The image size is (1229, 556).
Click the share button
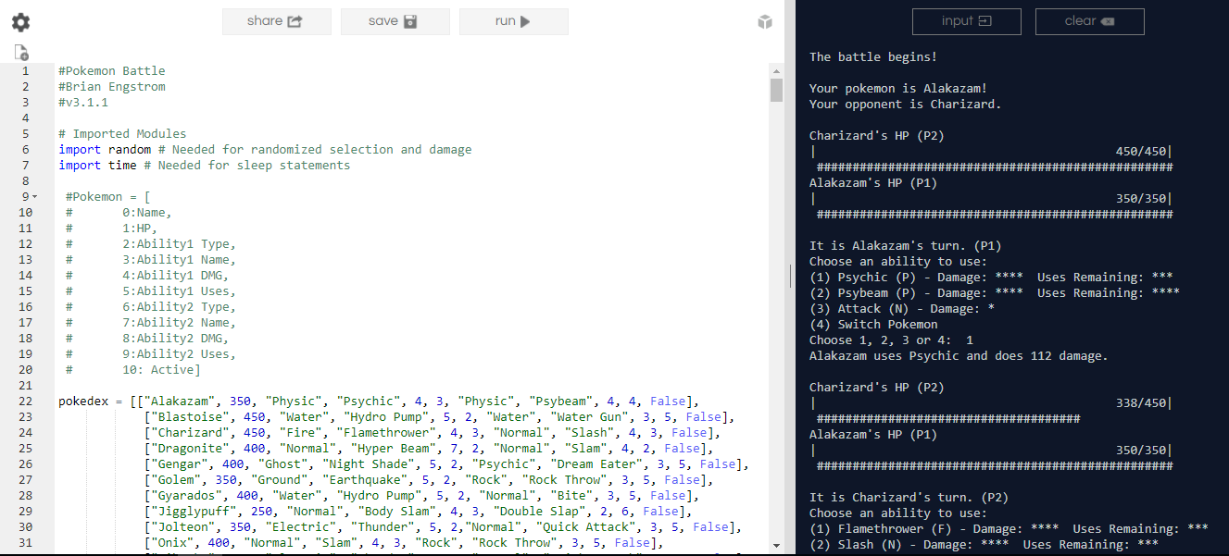[276, 21]
